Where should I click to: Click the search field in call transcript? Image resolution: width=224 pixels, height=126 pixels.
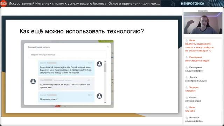67,55
